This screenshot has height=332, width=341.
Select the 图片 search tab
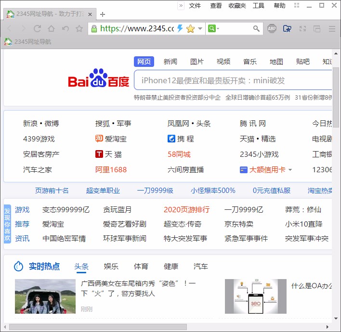pos(197,62)
